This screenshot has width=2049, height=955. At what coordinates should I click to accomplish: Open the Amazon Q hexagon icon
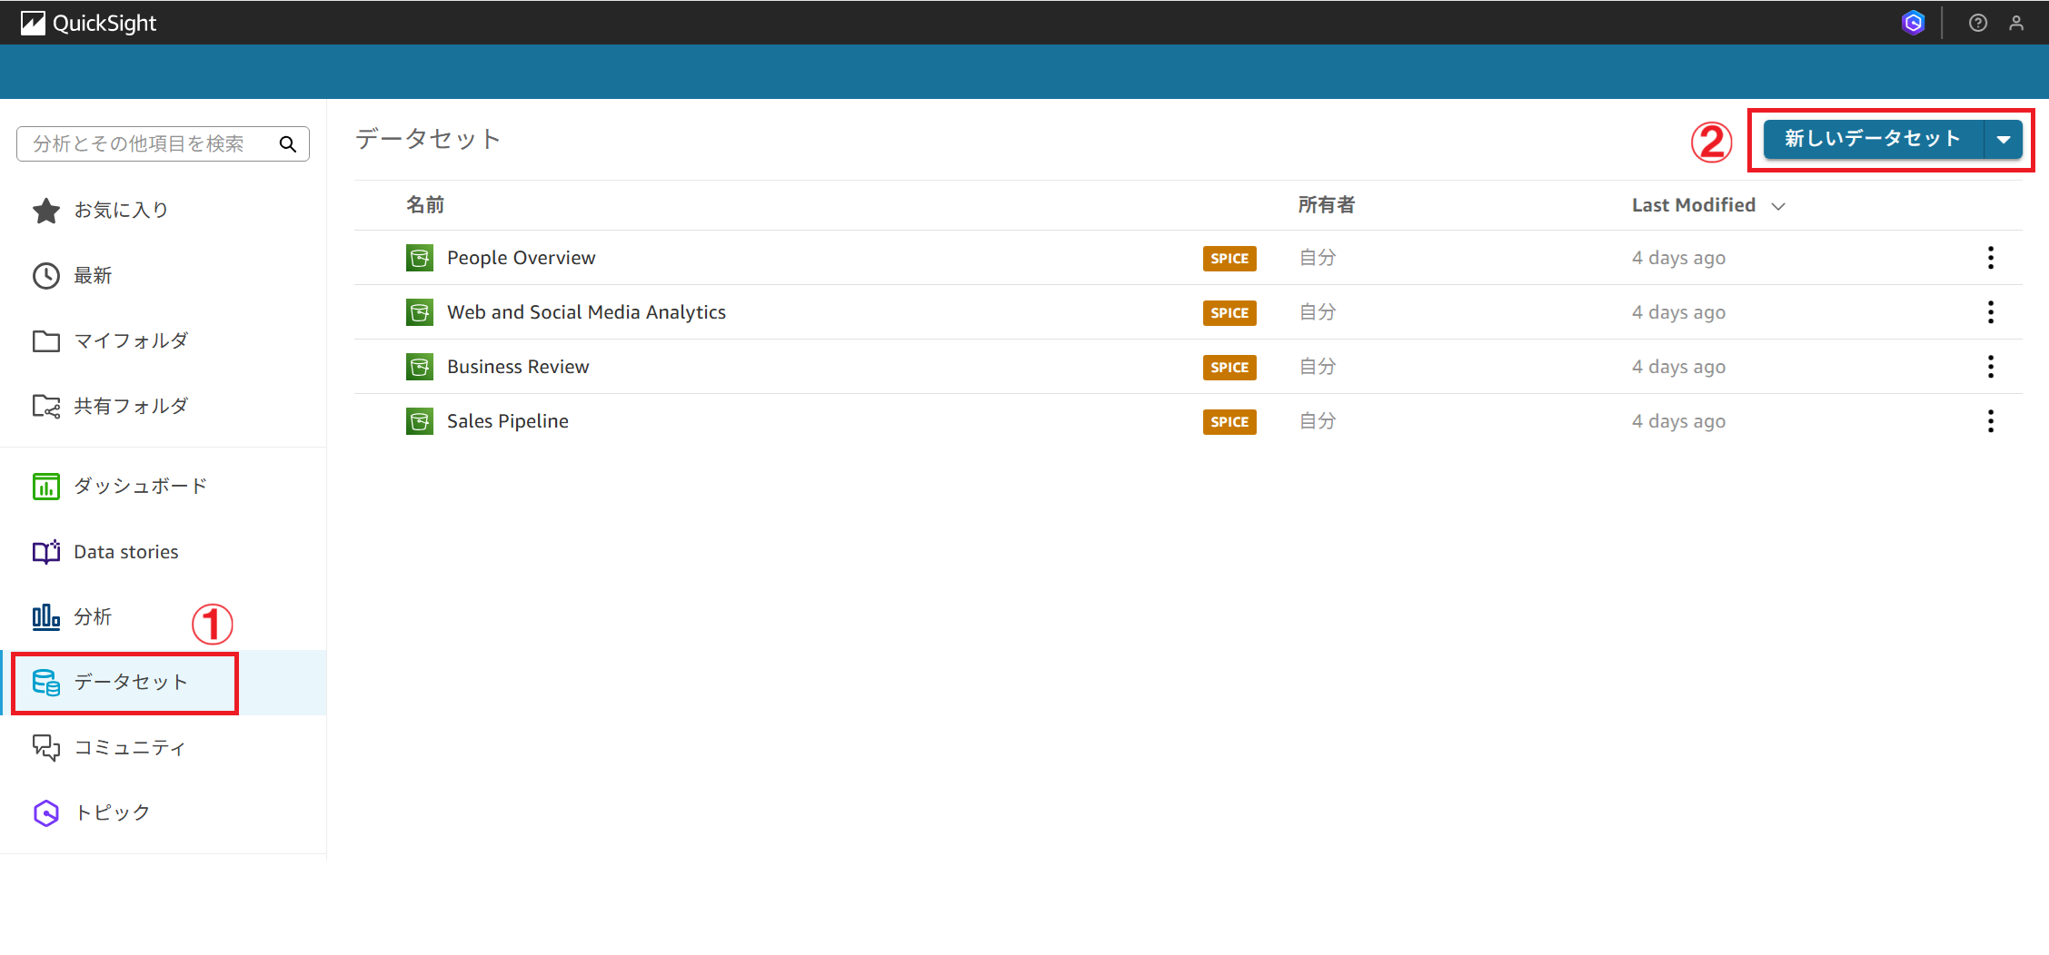pyautogui.click(x=1913, y=23)
